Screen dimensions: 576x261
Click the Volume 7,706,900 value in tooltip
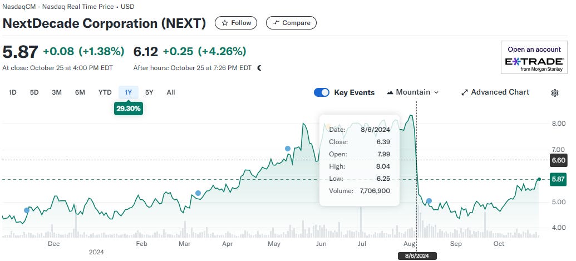pos(375,191)
